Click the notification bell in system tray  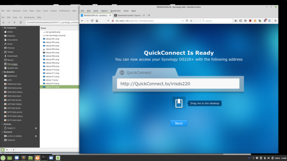(265, 158)
